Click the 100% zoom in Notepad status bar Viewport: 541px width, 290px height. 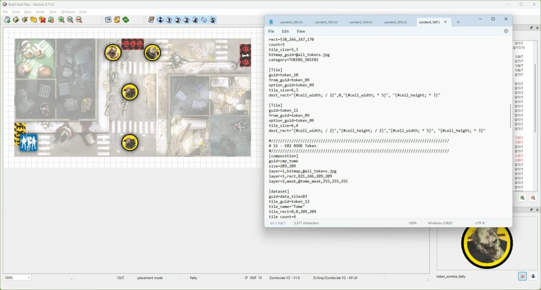click(413, 223)
